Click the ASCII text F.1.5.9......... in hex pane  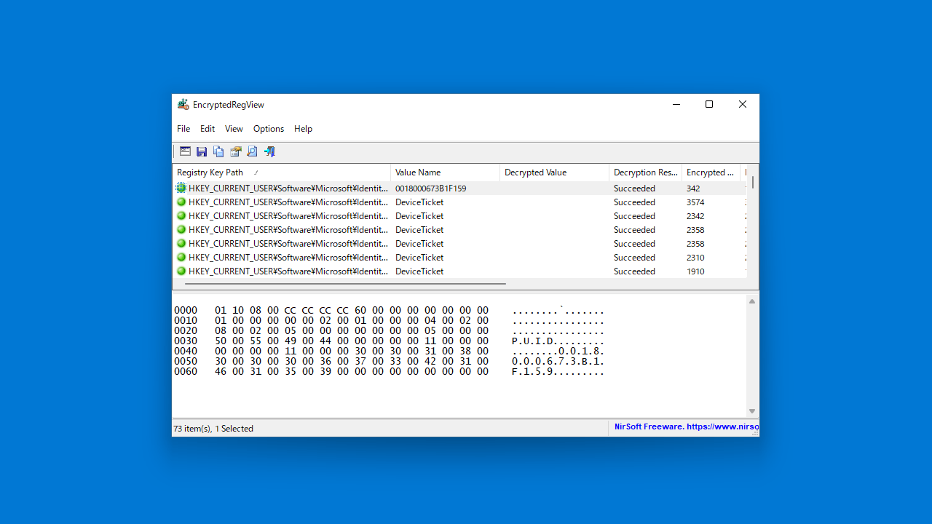tap(558, 371)
